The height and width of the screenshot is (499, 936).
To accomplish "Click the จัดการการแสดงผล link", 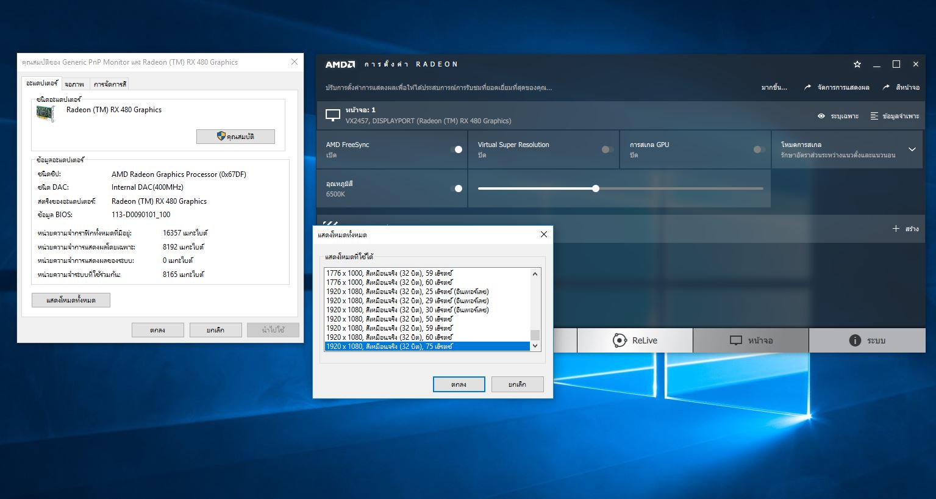I will [843, 87].
